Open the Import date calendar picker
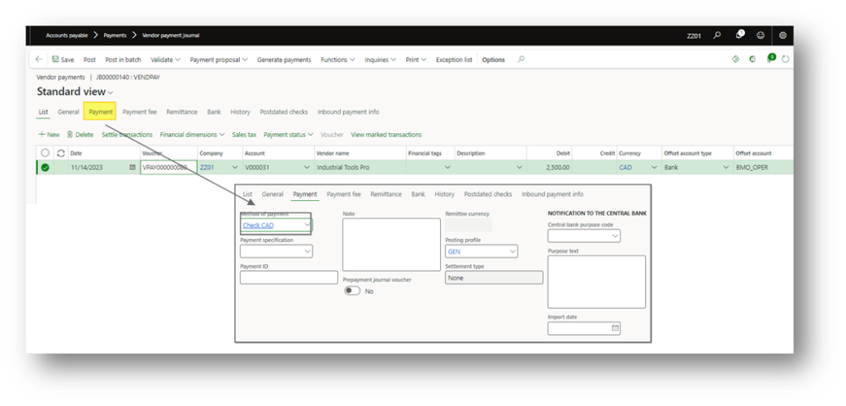Image resolution: width=846 pixels, height=406 pixels. tap(615, 328)
